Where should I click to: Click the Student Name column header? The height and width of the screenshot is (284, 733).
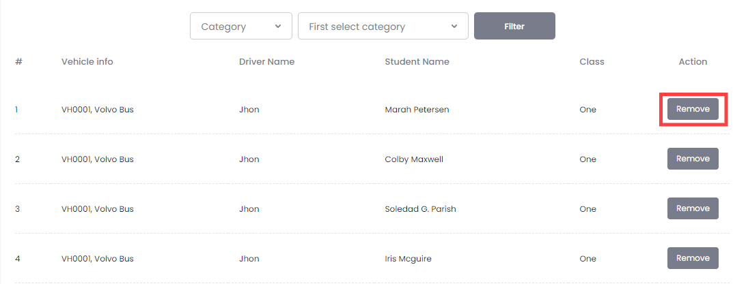click(x=417, y=62)
